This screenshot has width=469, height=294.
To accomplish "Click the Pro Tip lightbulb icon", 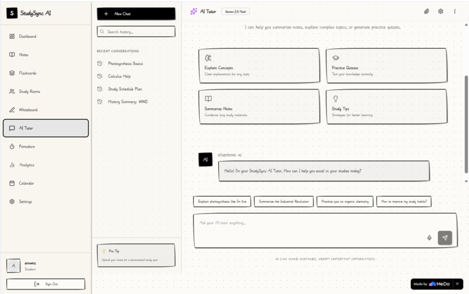I will (104, 251).
